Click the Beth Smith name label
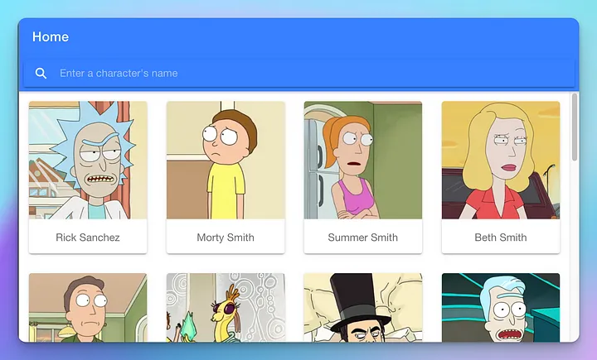 pyautogui.click(x=501, y=238)
